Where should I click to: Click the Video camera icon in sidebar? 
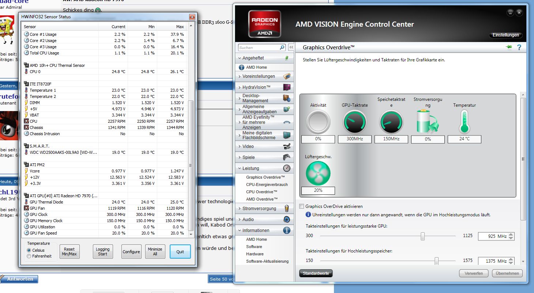tap(287, 146)
